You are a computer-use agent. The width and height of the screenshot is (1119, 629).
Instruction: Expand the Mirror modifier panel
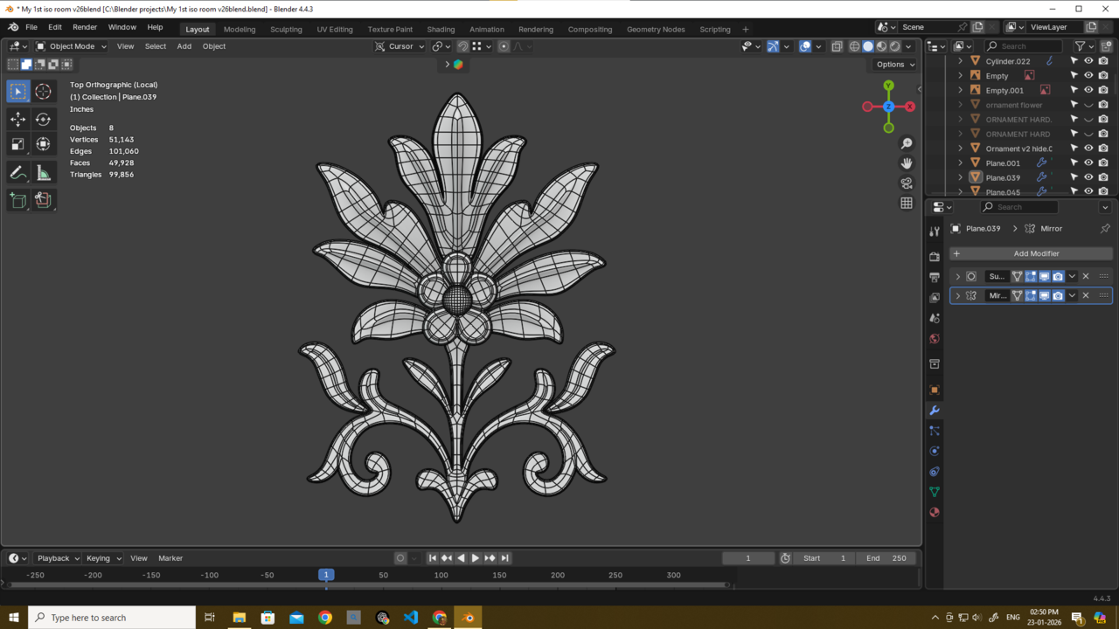[x=958, y=296]
